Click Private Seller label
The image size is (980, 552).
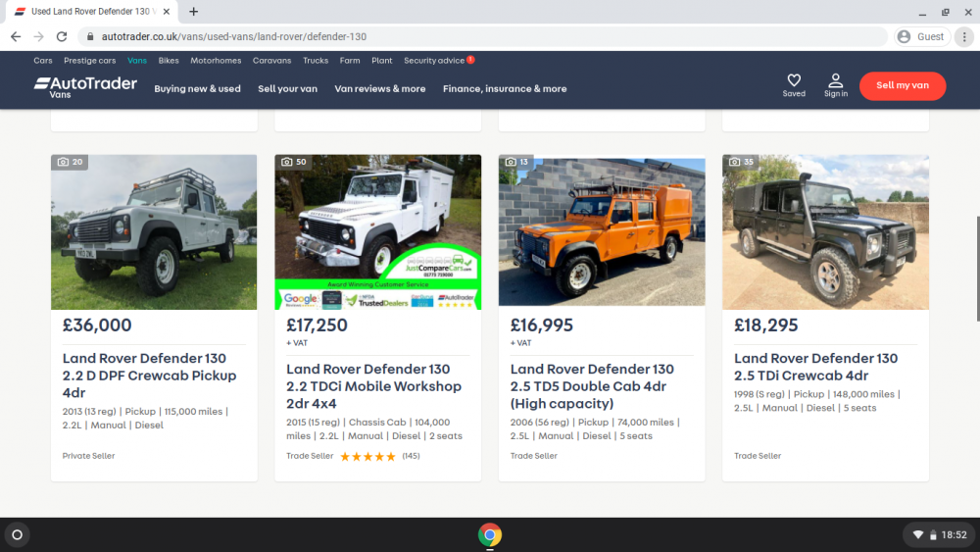point(89,456)
